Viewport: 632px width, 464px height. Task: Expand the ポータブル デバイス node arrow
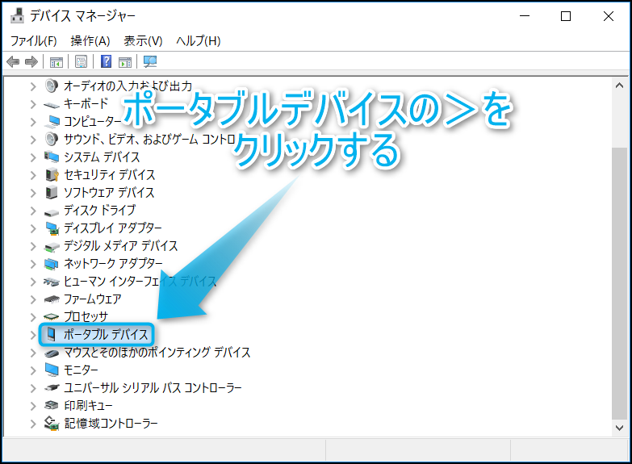[33, 334]
